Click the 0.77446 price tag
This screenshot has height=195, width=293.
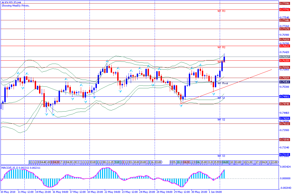coord(285,20)
